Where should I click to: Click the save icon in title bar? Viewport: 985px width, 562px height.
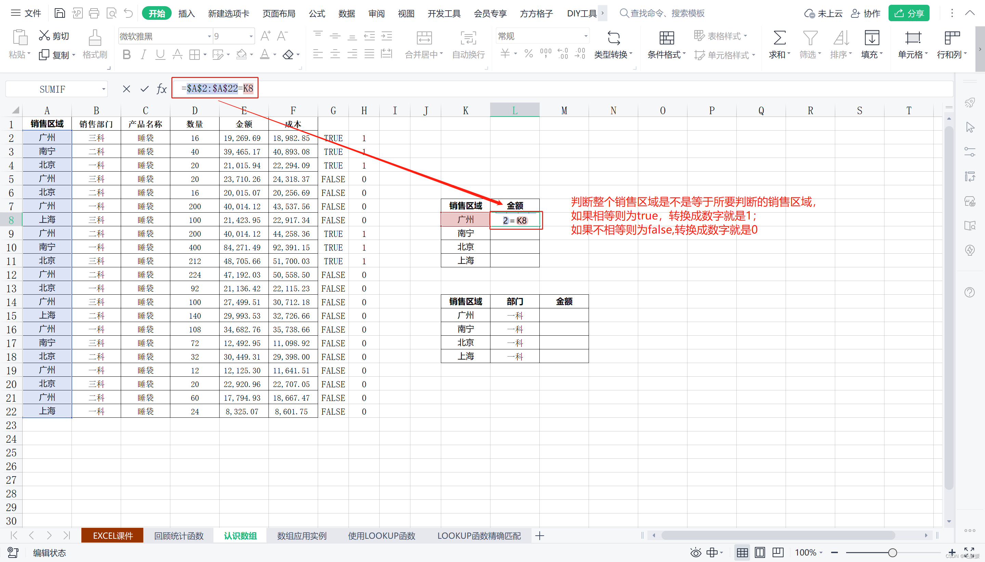coord(60,13)
